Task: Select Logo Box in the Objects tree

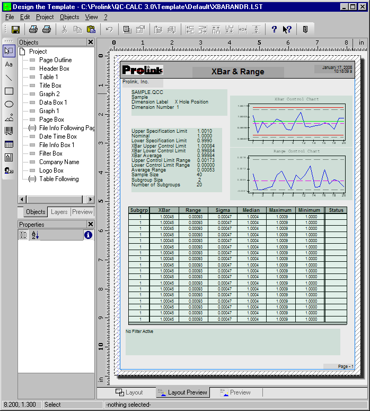Action: point(51,170)
